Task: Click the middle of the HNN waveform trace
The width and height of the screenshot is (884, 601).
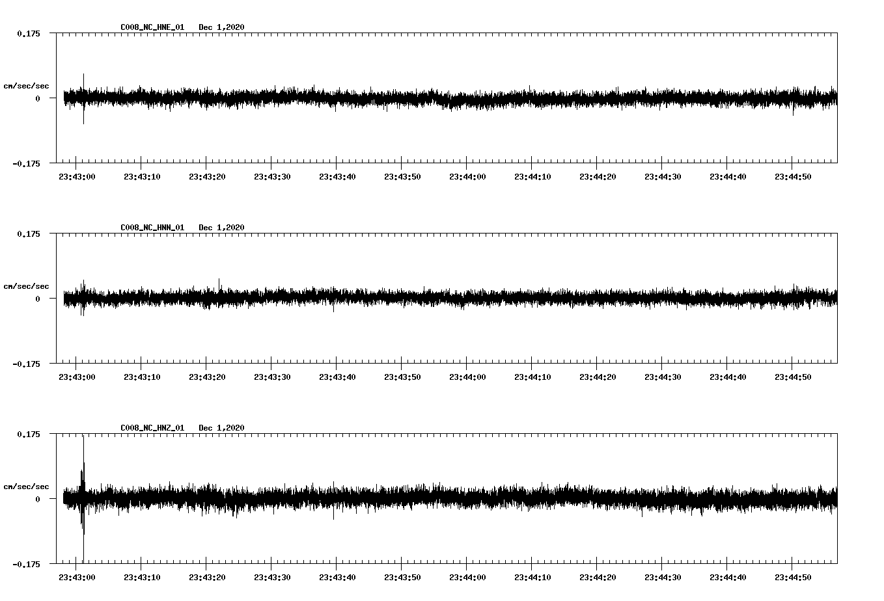Action: tap(449, 298)
